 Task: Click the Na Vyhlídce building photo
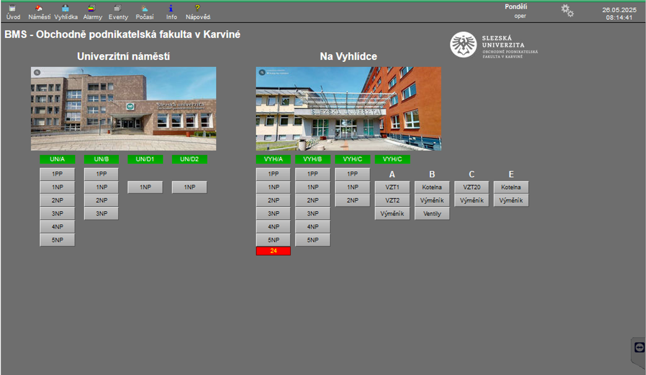tap(348, 108)
